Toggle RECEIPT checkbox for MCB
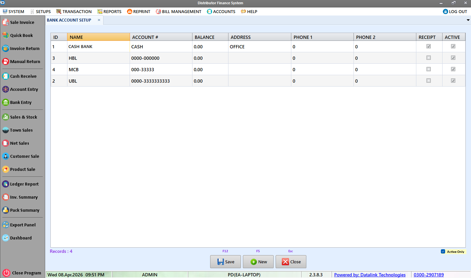Screen dimensions: 471x278 pyautogui.click(x=428, y=69)
